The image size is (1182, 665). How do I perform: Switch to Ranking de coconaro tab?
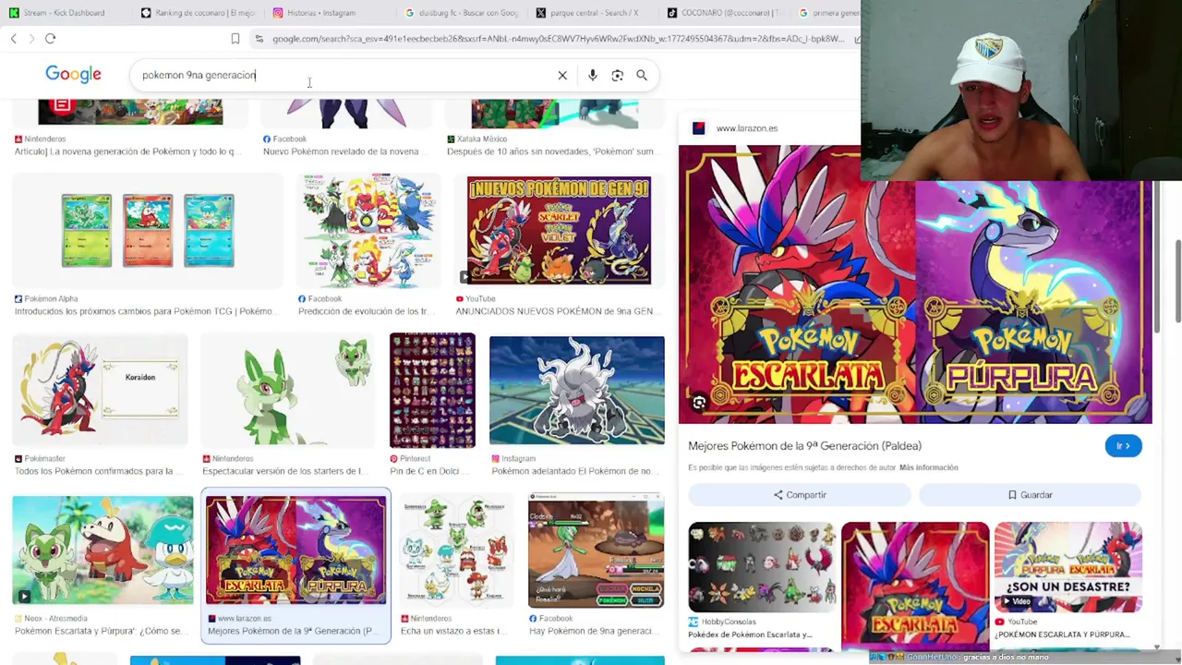click(198, 13)
